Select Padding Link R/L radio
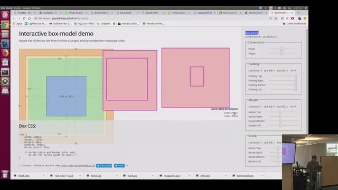Viewport: 338px width, 190px height. (x=287, y=71)
